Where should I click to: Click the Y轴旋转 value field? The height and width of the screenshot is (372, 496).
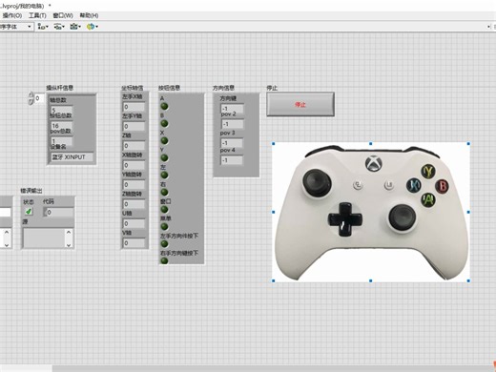tap(134, 185)
